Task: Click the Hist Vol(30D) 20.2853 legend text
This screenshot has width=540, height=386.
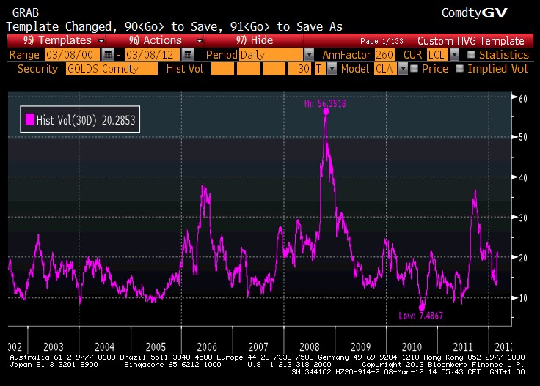Action: pos(86,120)
